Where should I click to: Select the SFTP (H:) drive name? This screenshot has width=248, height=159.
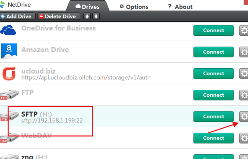[36, 114]
